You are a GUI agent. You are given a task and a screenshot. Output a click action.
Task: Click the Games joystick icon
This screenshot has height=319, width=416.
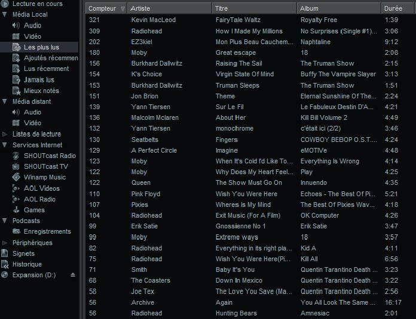point(16,210)
